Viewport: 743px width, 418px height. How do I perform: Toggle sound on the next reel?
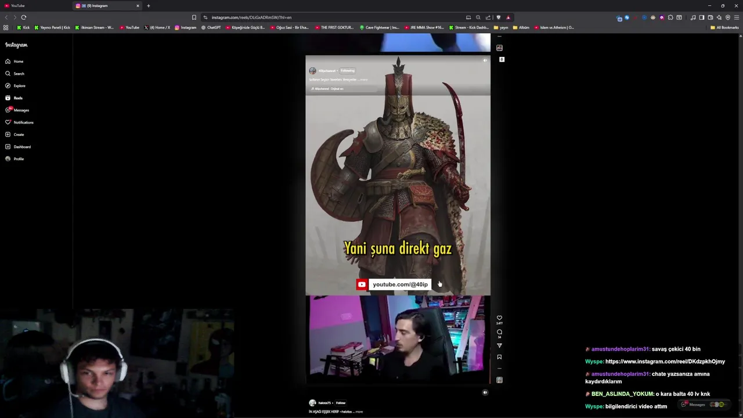coord(485,392)
